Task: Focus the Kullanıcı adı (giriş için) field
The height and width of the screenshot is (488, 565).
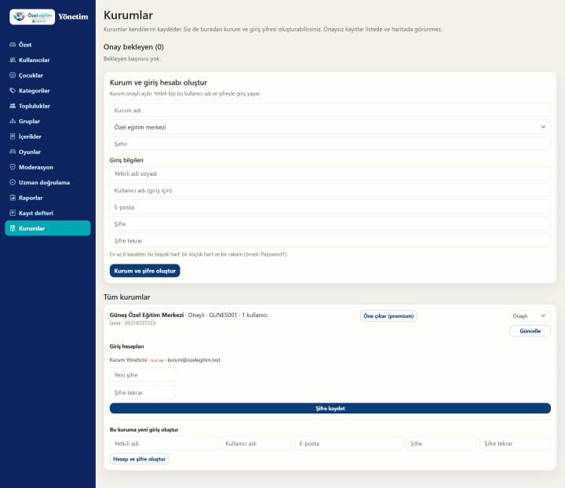Action: 330,190
